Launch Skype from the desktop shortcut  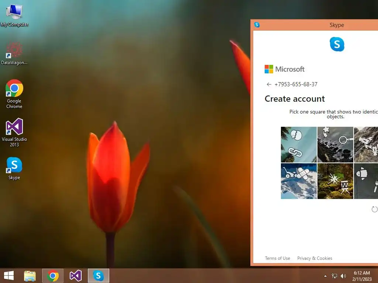point(14,168)
